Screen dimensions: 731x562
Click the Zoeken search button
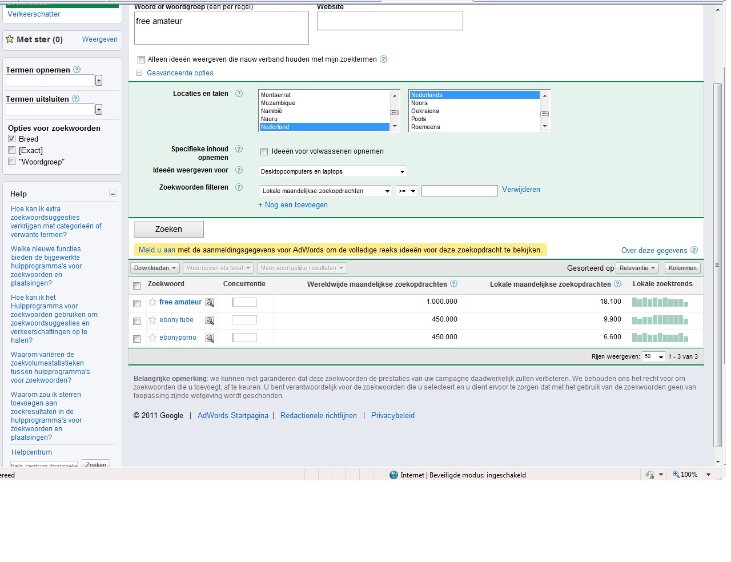pyautogui.click(x=169, y=229)
